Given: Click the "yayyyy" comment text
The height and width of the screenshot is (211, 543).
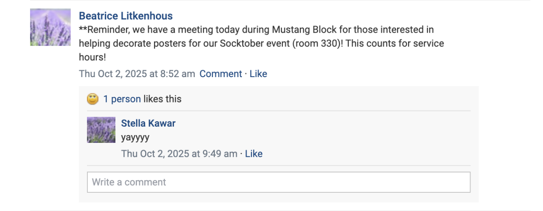Looking at the screenshot, I should click(x=135, y=138).
